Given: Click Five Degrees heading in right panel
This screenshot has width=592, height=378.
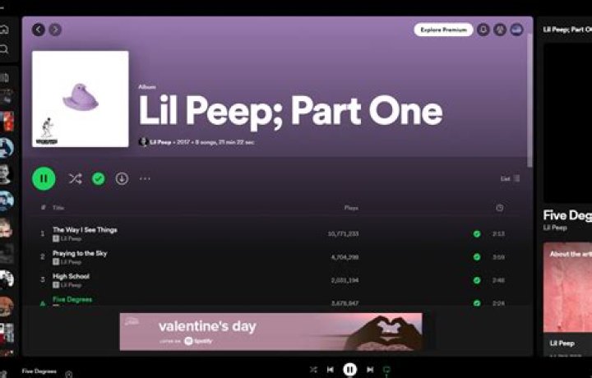Looking at the screenshot, I should (567, 215).
